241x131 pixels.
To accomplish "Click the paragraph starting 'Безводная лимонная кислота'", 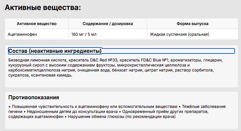I will pos(115,68).
